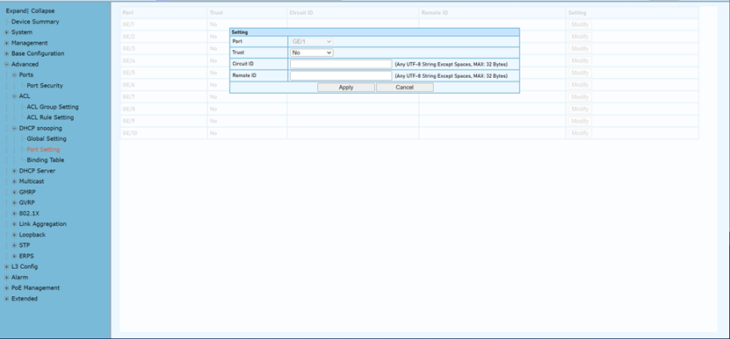This screenshot has height=339, width=730.
Task: Expand the Link Aggregation node icon
Action: click(14, 224)
